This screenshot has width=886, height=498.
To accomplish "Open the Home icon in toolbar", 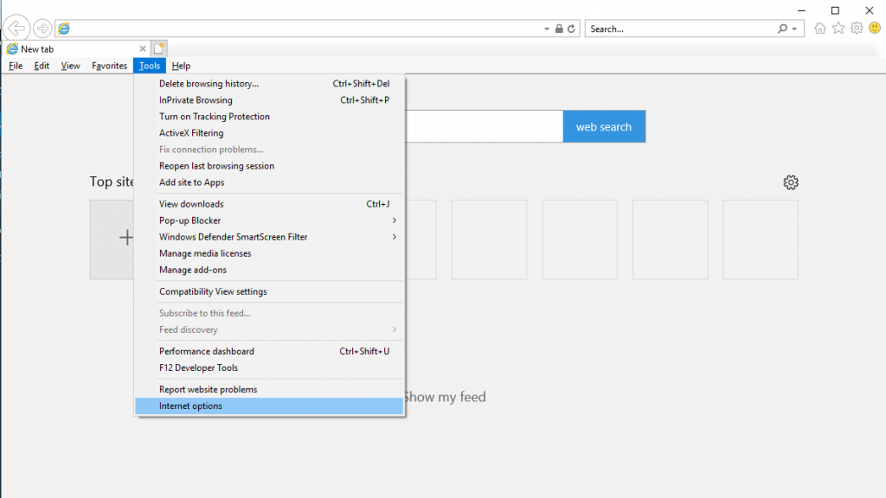I will (820, 29).
